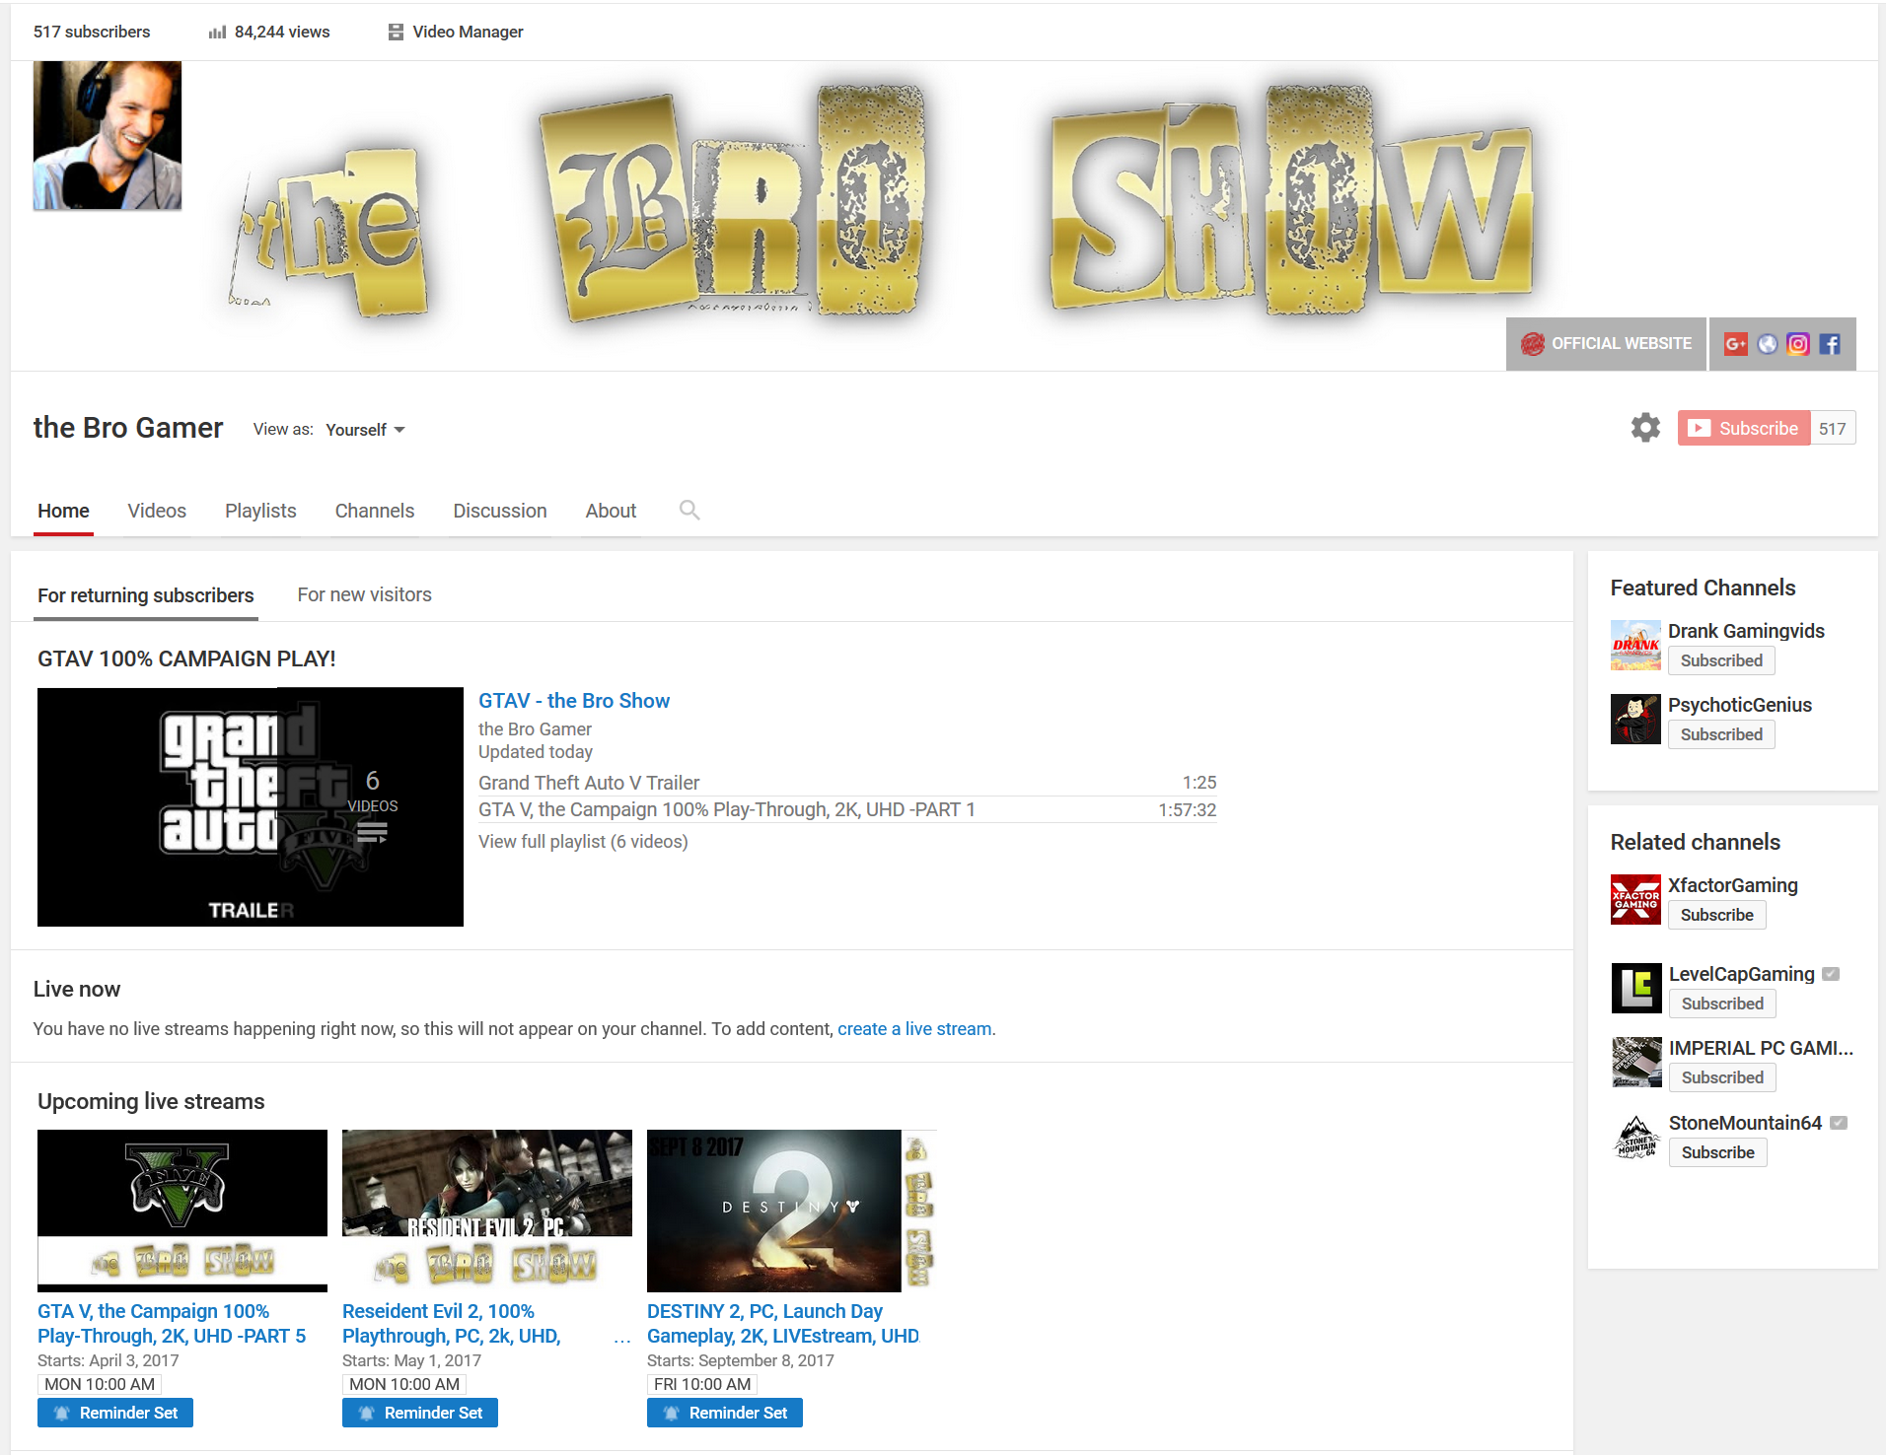
Task: Expand Resident Evil 2 stream ellipsis menu
Action: point(621,1339)
